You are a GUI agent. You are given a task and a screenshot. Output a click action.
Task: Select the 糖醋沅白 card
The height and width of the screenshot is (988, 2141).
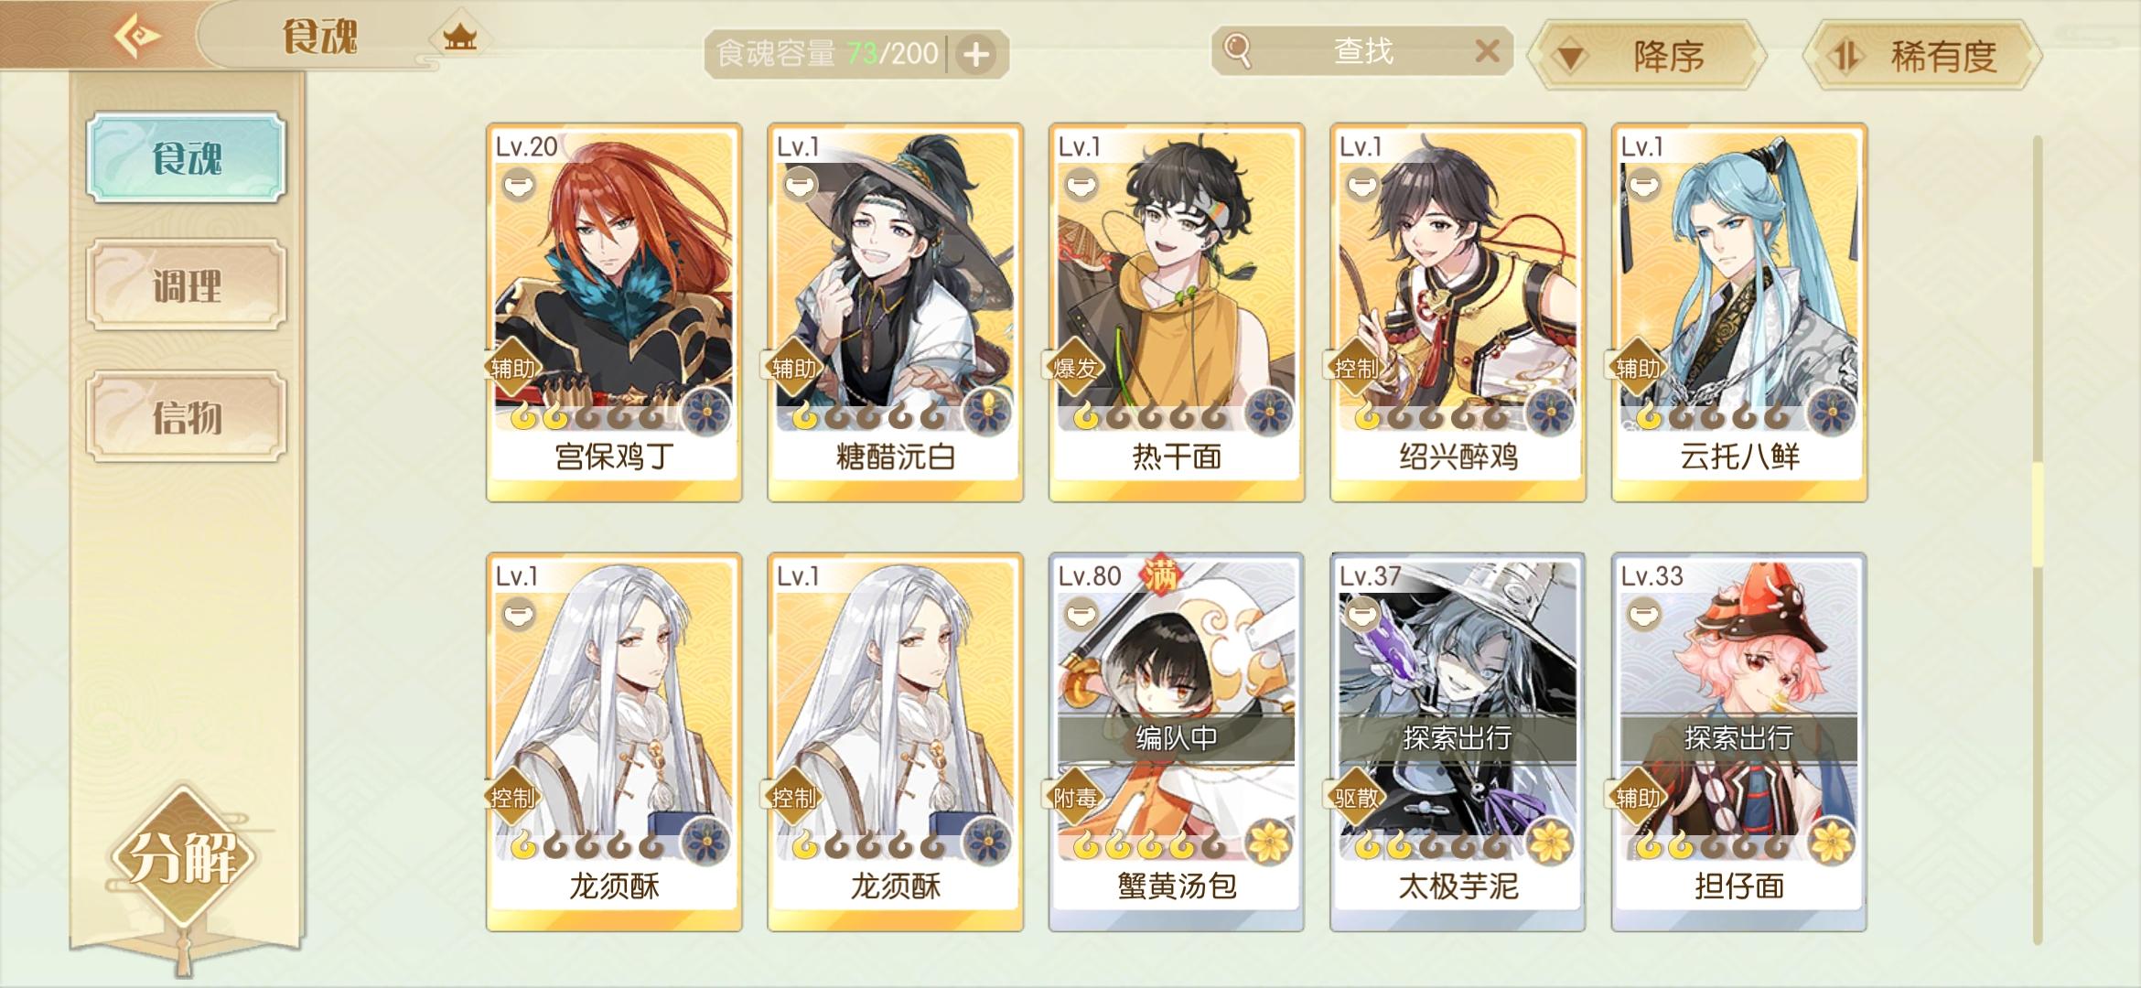click(895, 312)
